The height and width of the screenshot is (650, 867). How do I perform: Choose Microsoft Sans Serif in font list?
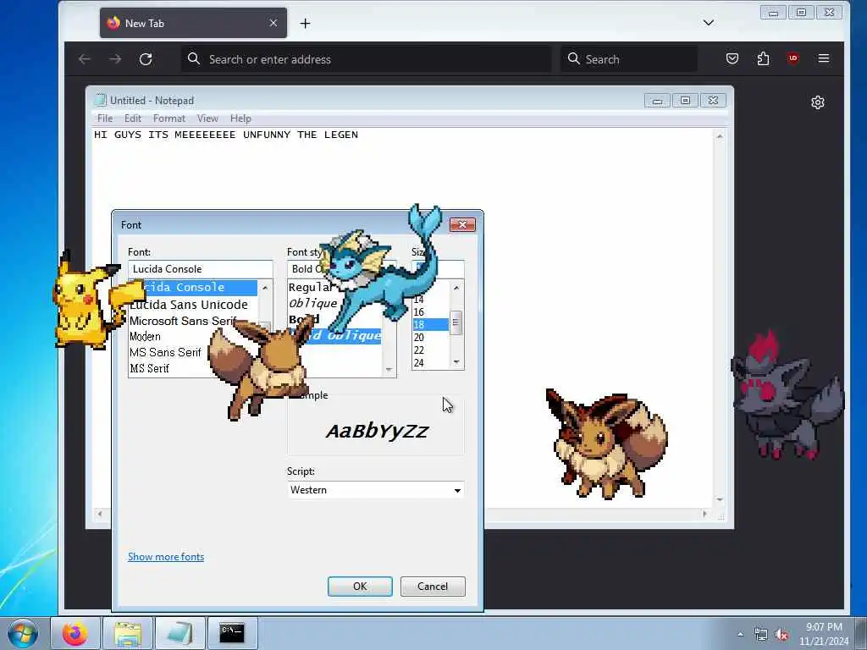point(184,321)
